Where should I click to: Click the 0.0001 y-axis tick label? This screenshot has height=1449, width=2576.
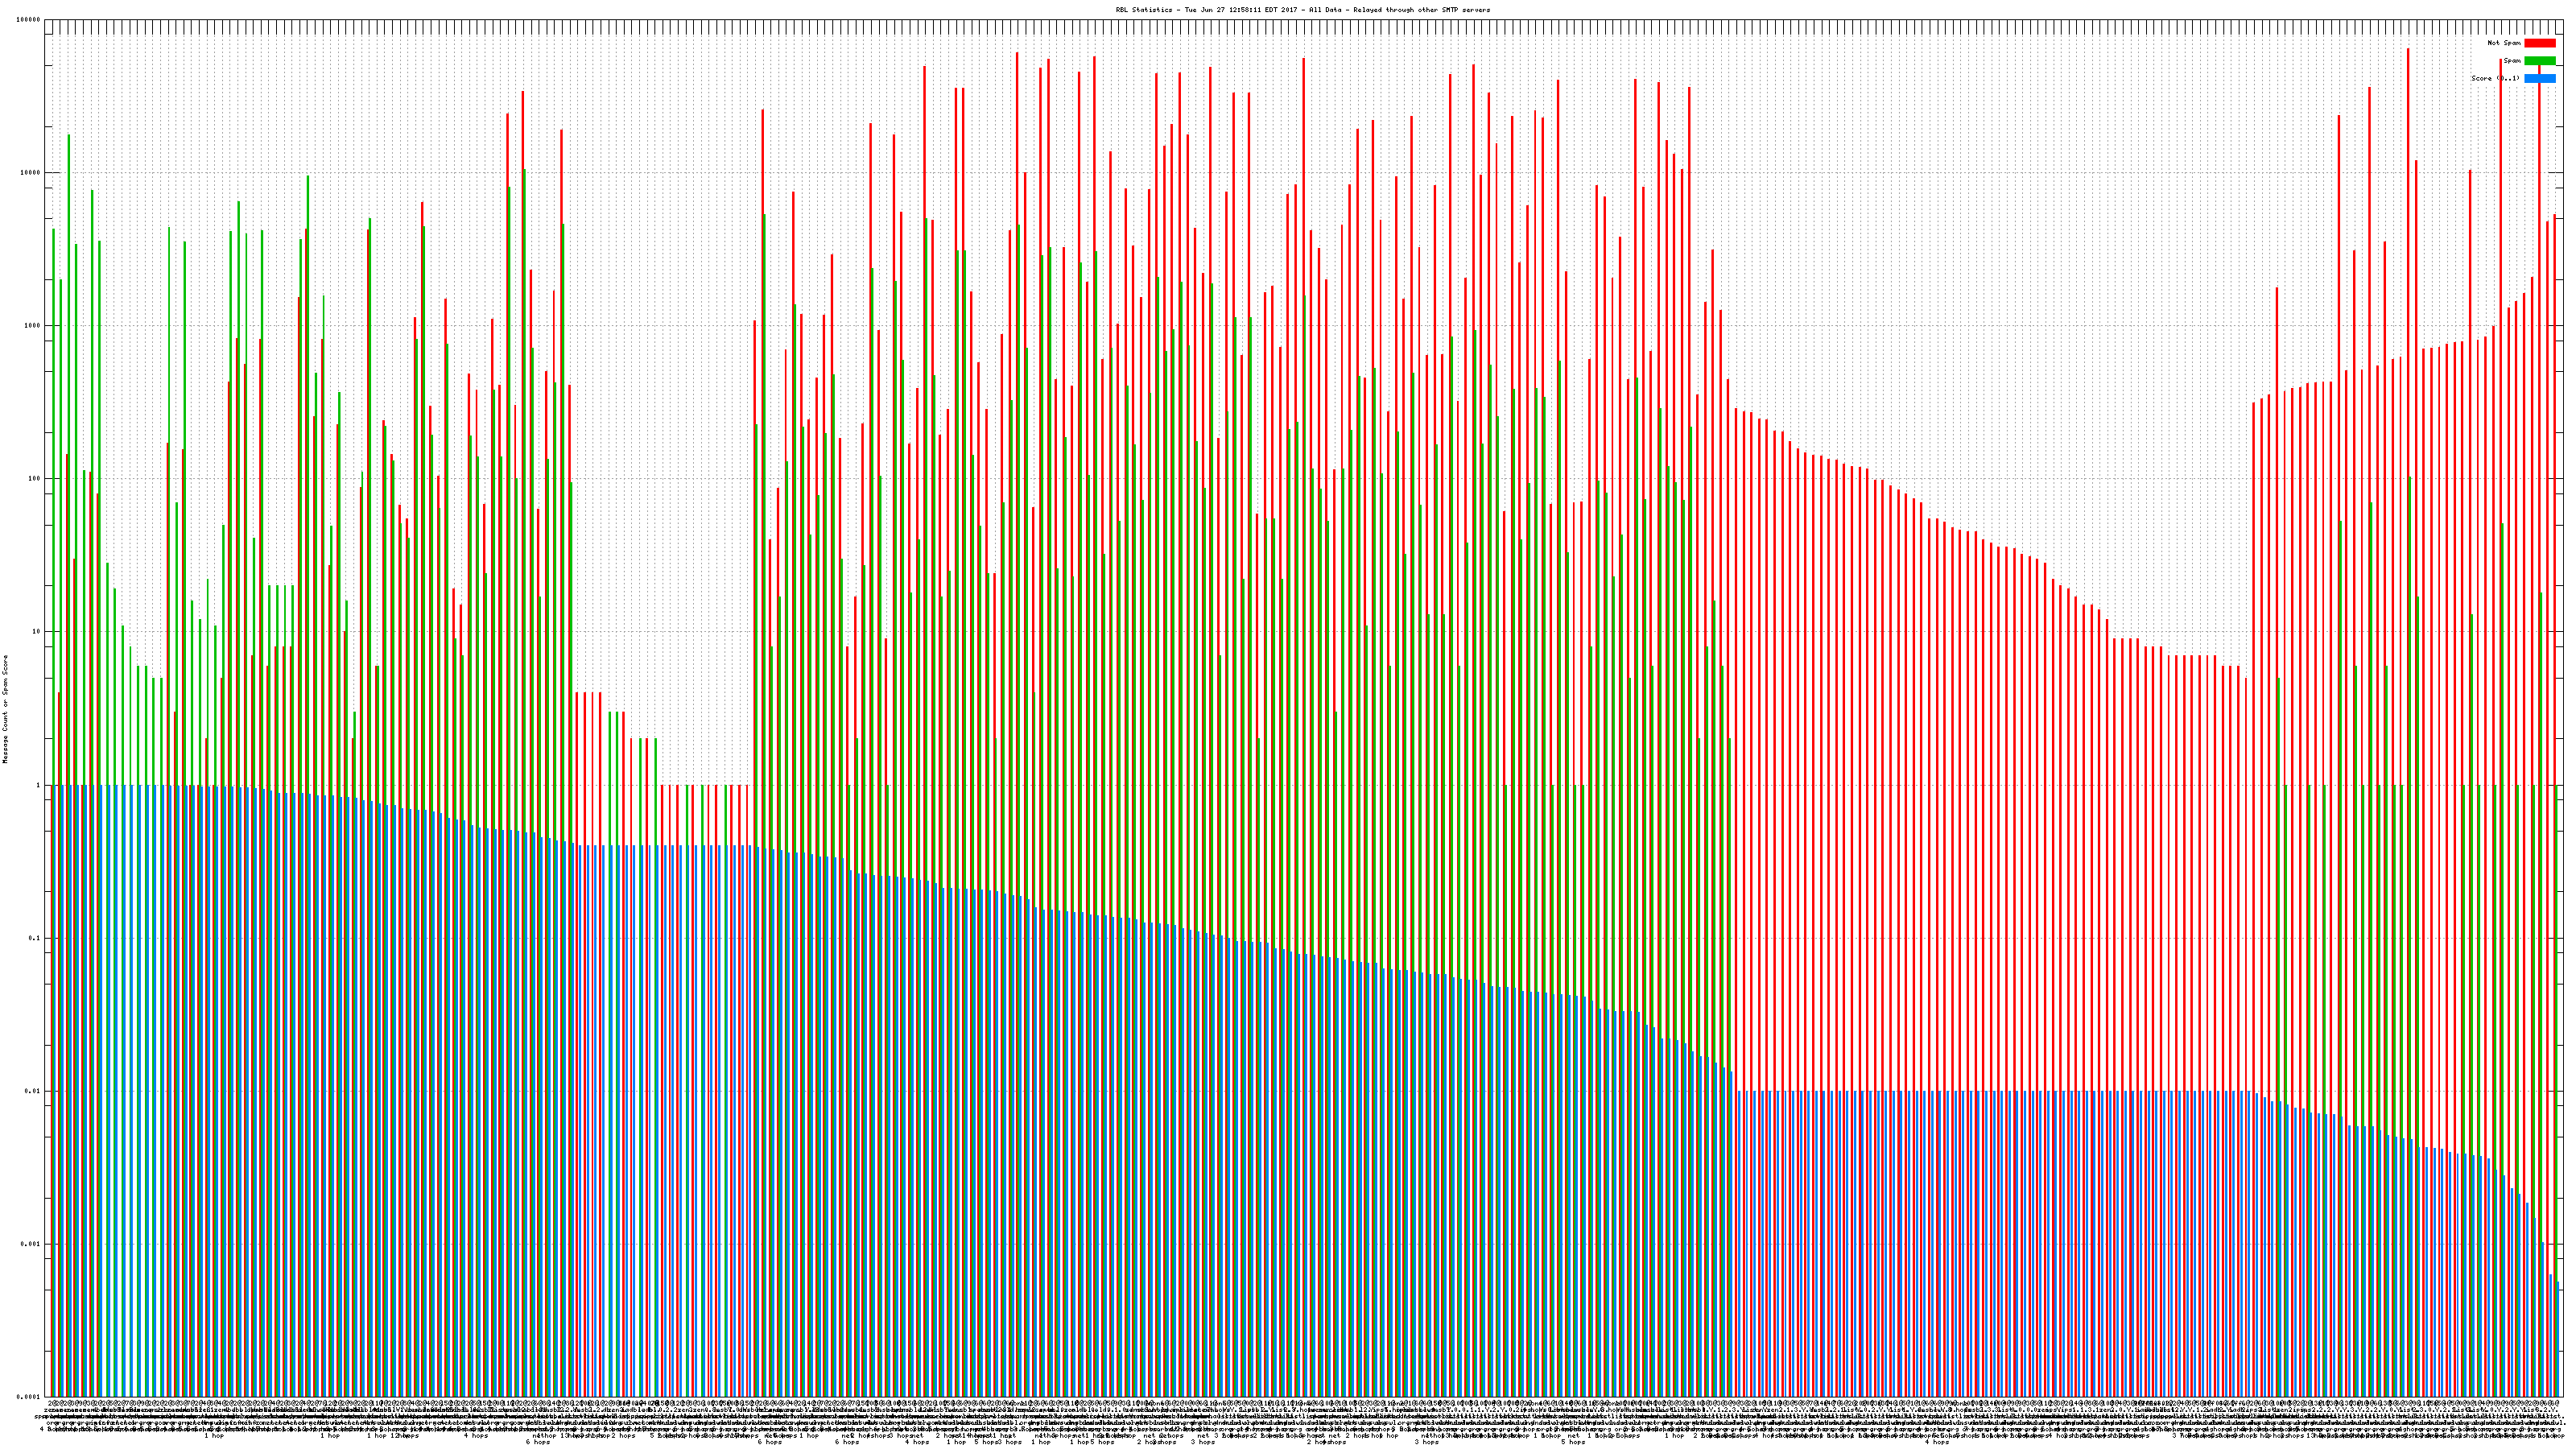point(30,1397)
